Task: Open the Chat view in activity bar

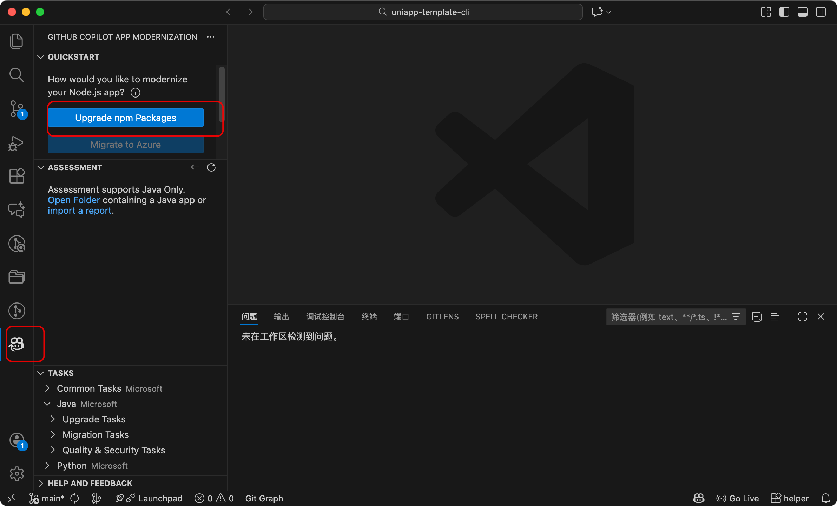Action: (x=17, y=210)
